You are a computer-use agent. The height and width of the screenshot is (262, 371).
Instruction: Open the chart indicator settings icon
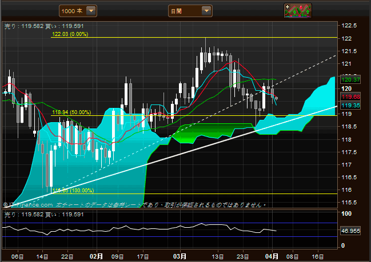pos(298,11)
